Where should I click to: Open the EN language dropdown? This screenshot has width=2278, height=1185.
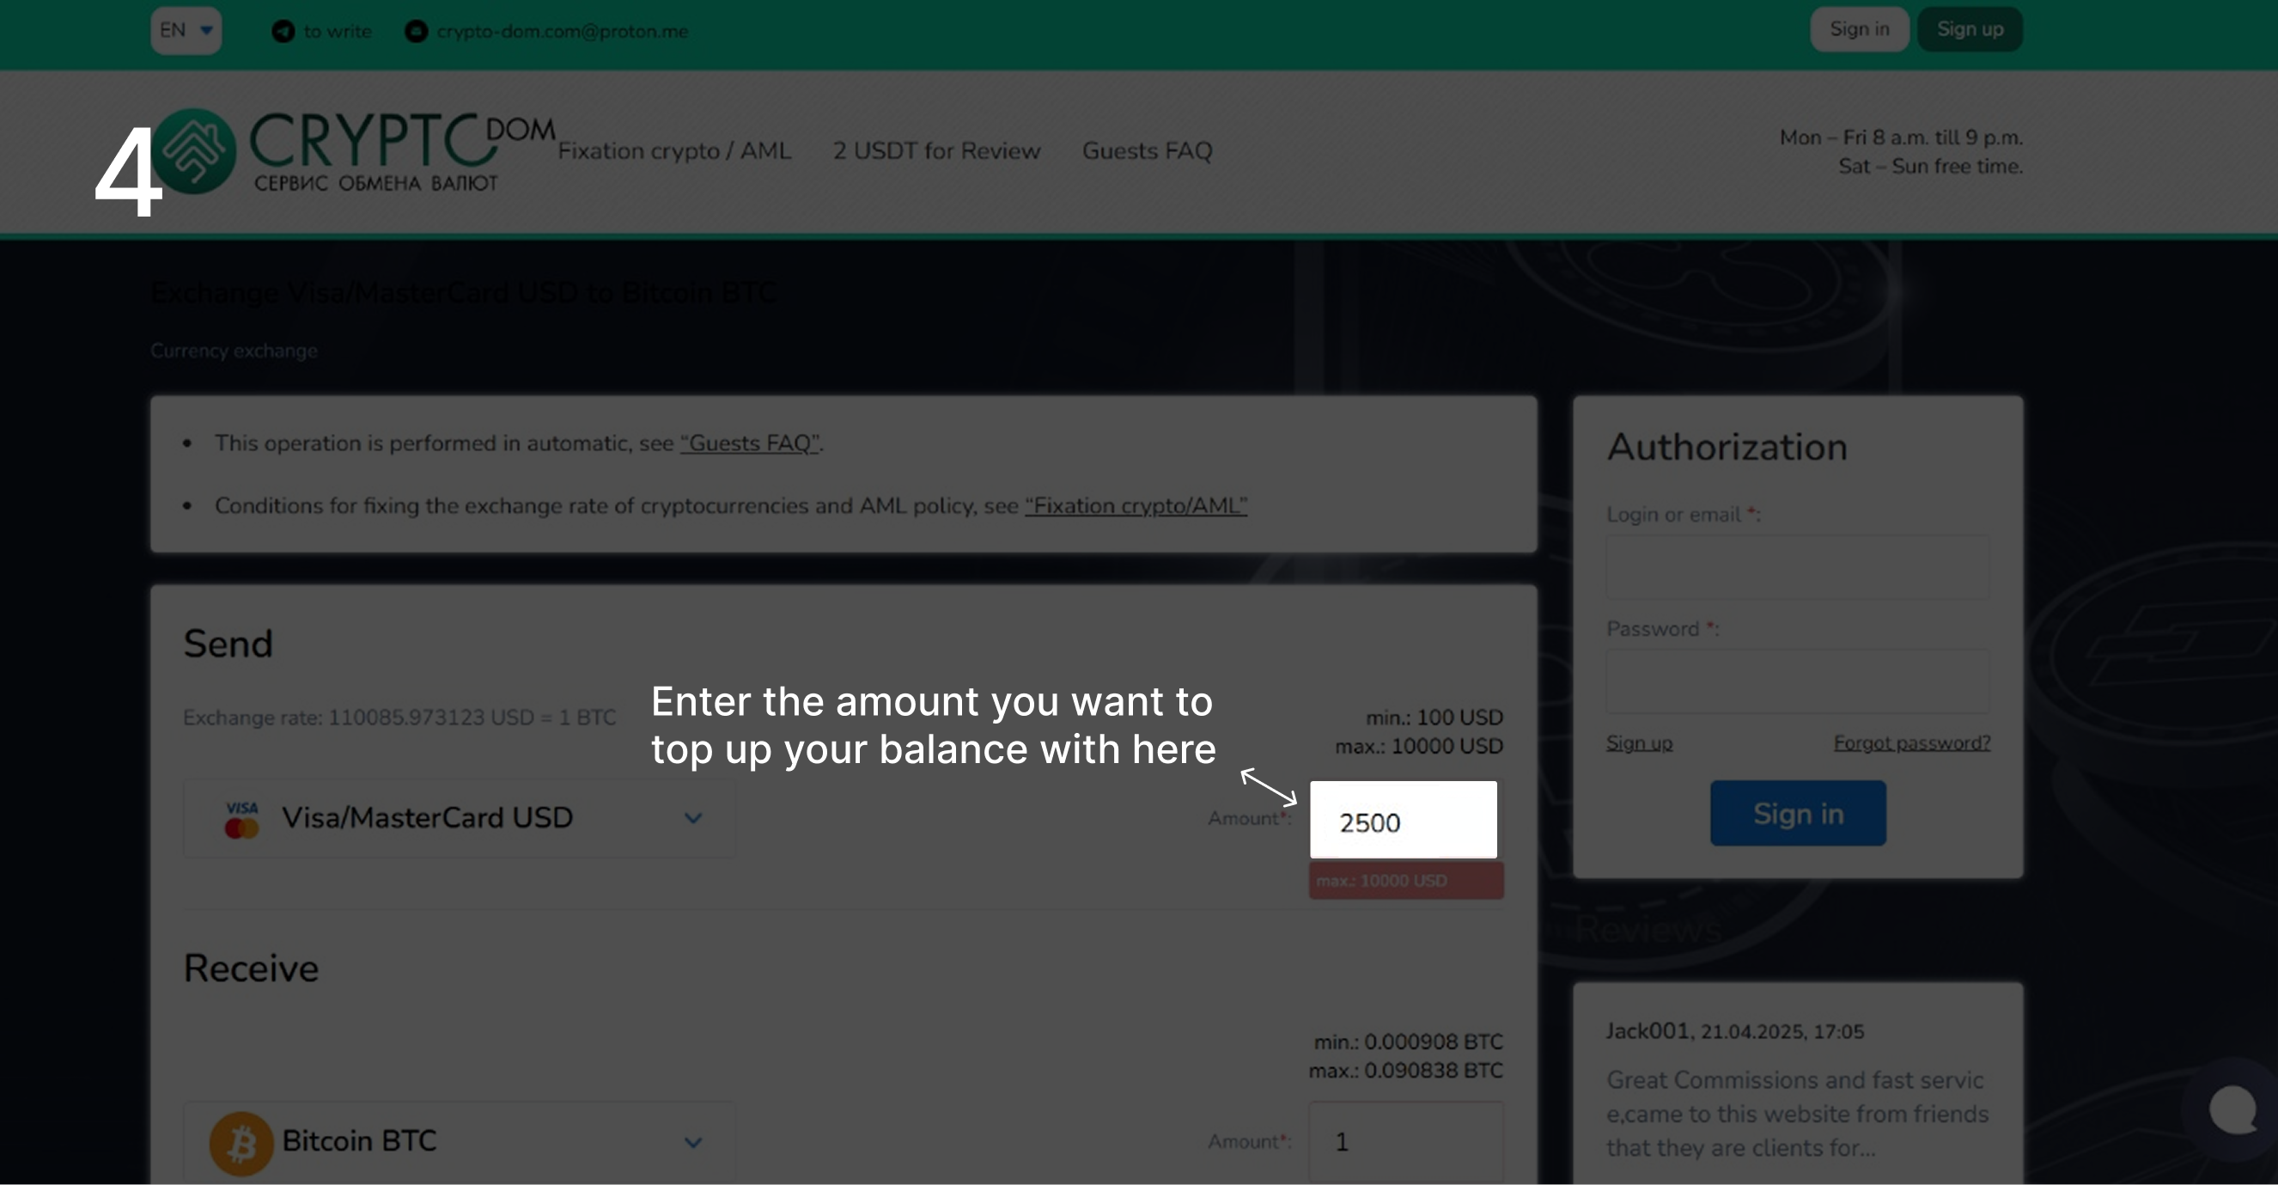coord(186,30)
